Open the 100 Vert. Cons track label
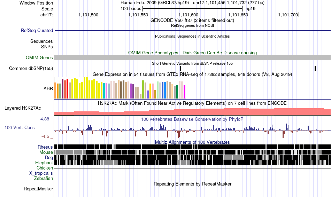Screen dimensions: 331x197 20,127
